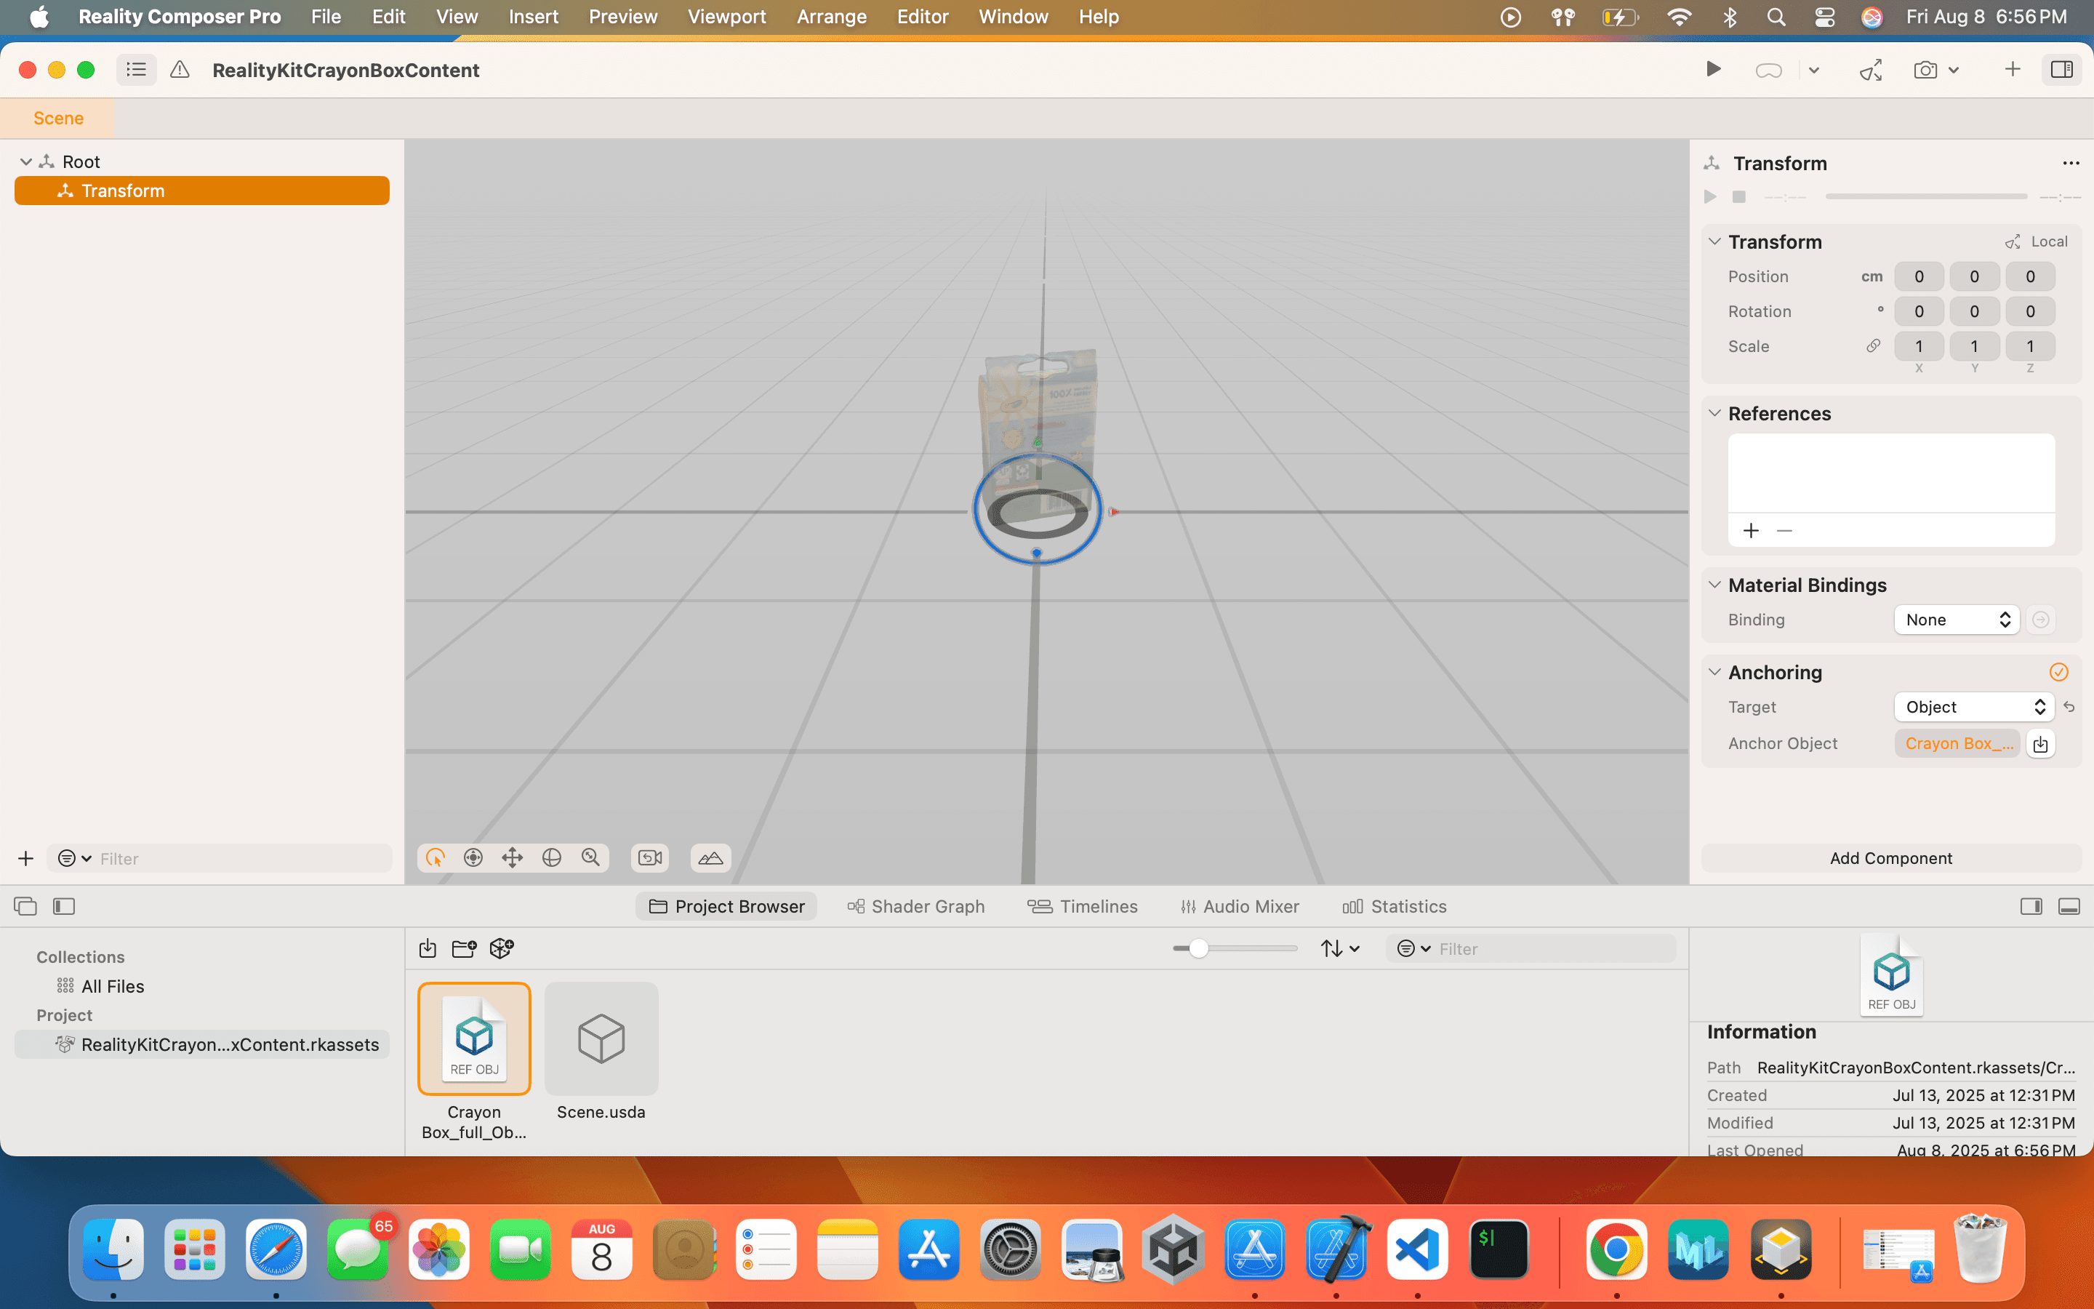This screenshot has width=2094, height=1309.
Task: Open the Viewport menu
Action: (x=726, y=17)
